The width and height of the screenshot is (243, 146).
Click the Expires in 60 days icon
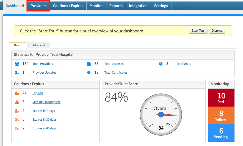(x=17, y=128)
